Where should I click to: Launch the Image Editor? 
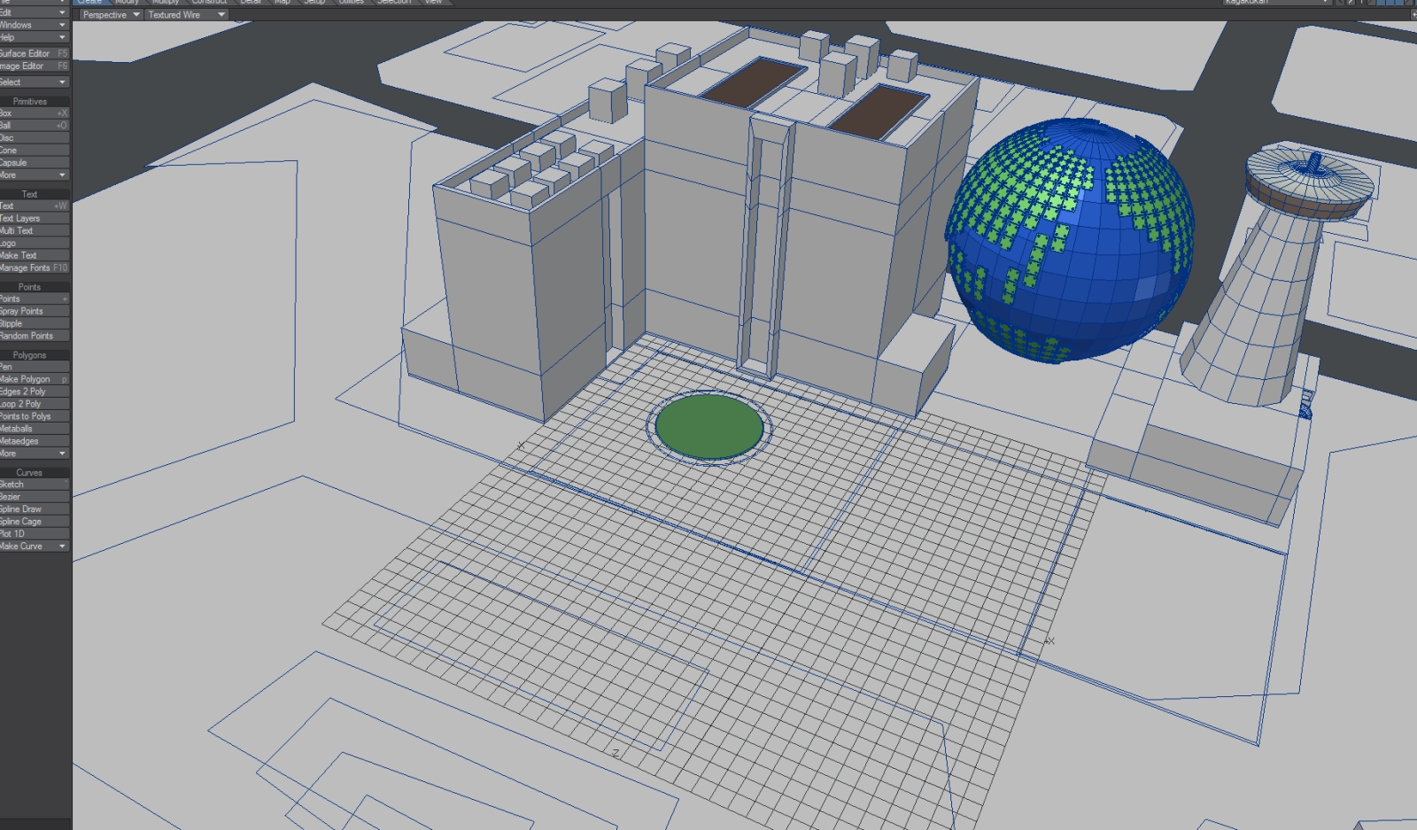(x=31, y=66)
